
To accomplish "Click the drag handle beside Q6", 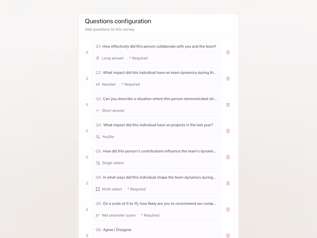I will pyautogui.click(x=87, y=183).
